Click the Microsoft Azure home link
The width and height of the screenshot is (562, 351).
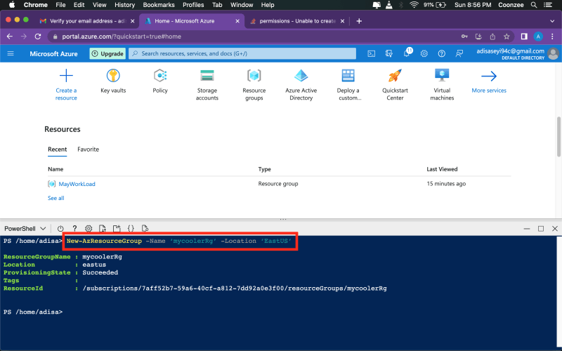53,54
